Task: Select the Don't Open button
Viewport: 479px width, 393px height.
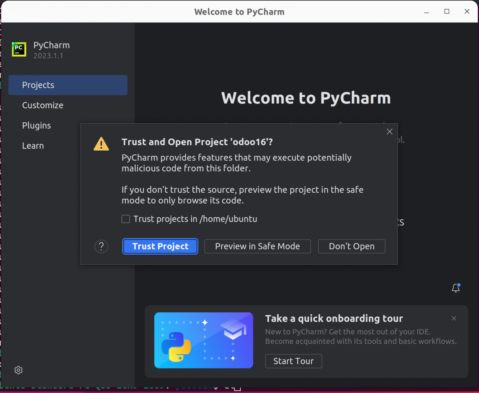Action: tap(352, 246)
